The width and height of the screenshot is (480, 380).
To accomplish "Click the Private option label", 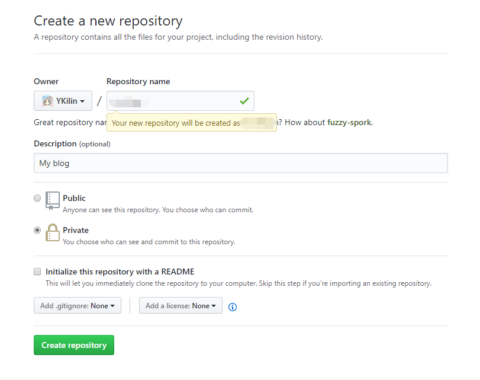I will [x=76, y=230].
